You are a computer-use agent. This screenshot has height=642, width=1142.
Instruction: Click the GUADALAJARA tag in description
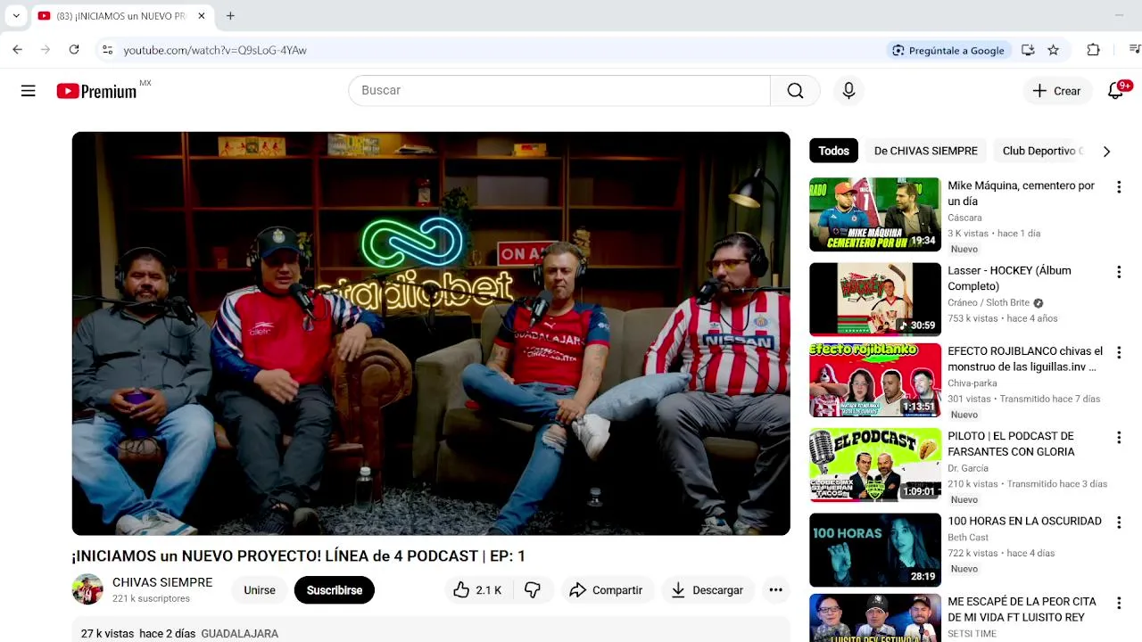tap(239, 634)
